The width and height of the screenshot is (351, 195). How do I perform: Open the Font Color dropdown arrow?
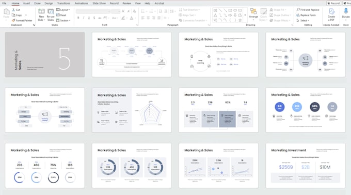[x=135, y=18]
